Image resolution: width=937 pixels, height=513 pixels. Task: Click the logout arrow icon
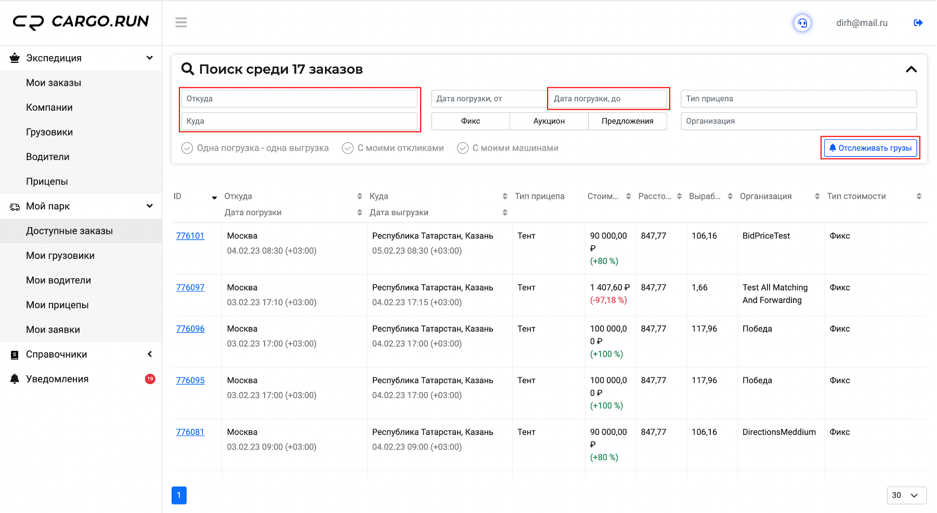918,23
